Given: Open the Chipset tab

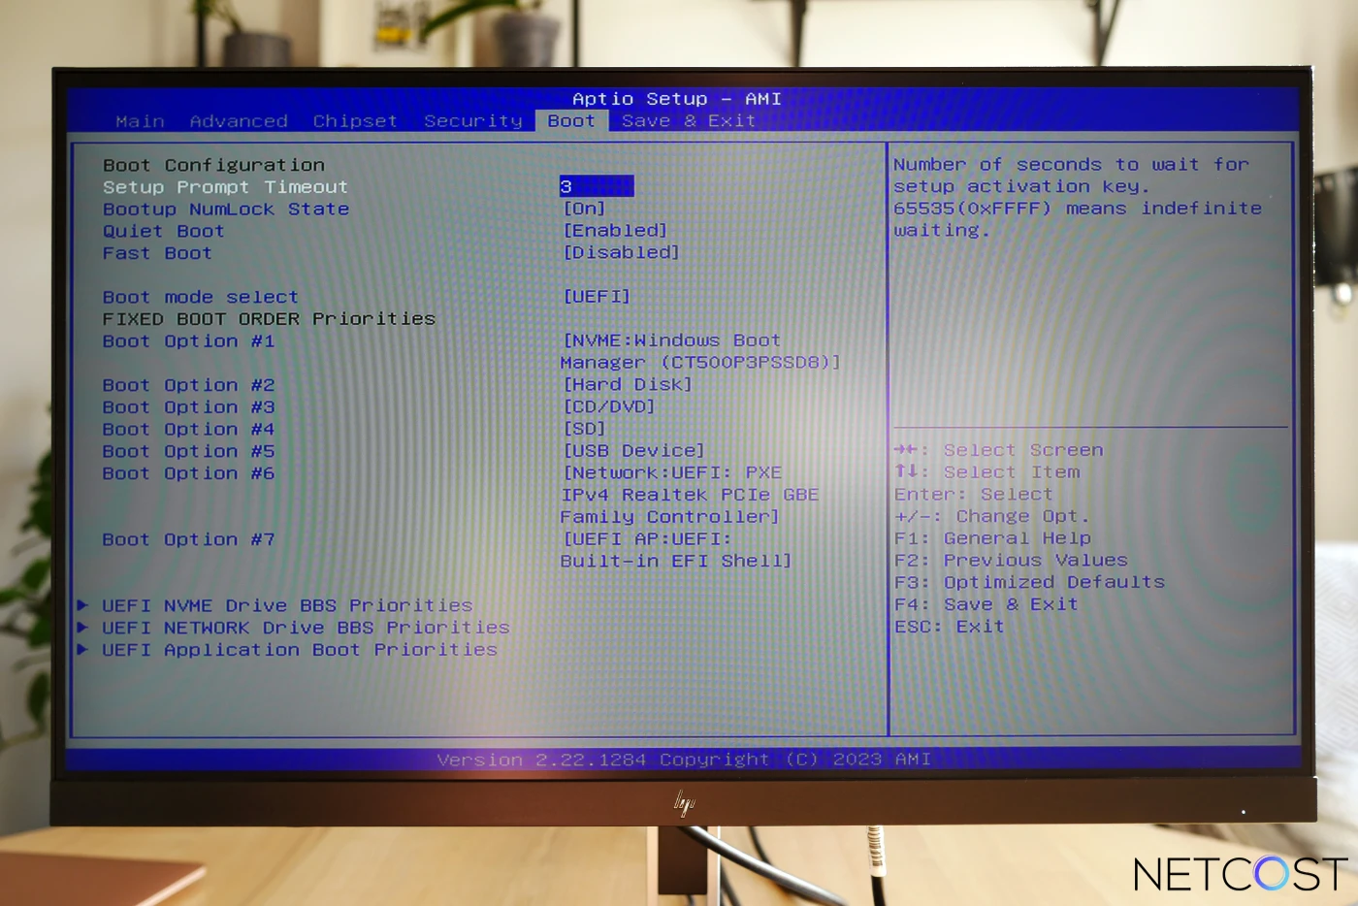Looking at the screenshot, I should [355, 121].
